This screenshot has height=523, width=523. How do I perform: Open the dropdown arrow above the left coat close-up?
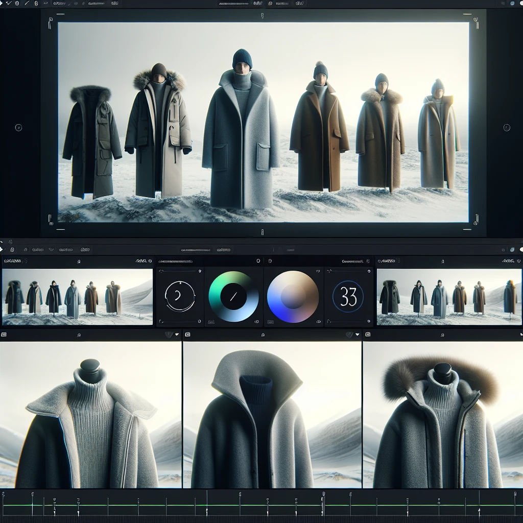(177, 334)
